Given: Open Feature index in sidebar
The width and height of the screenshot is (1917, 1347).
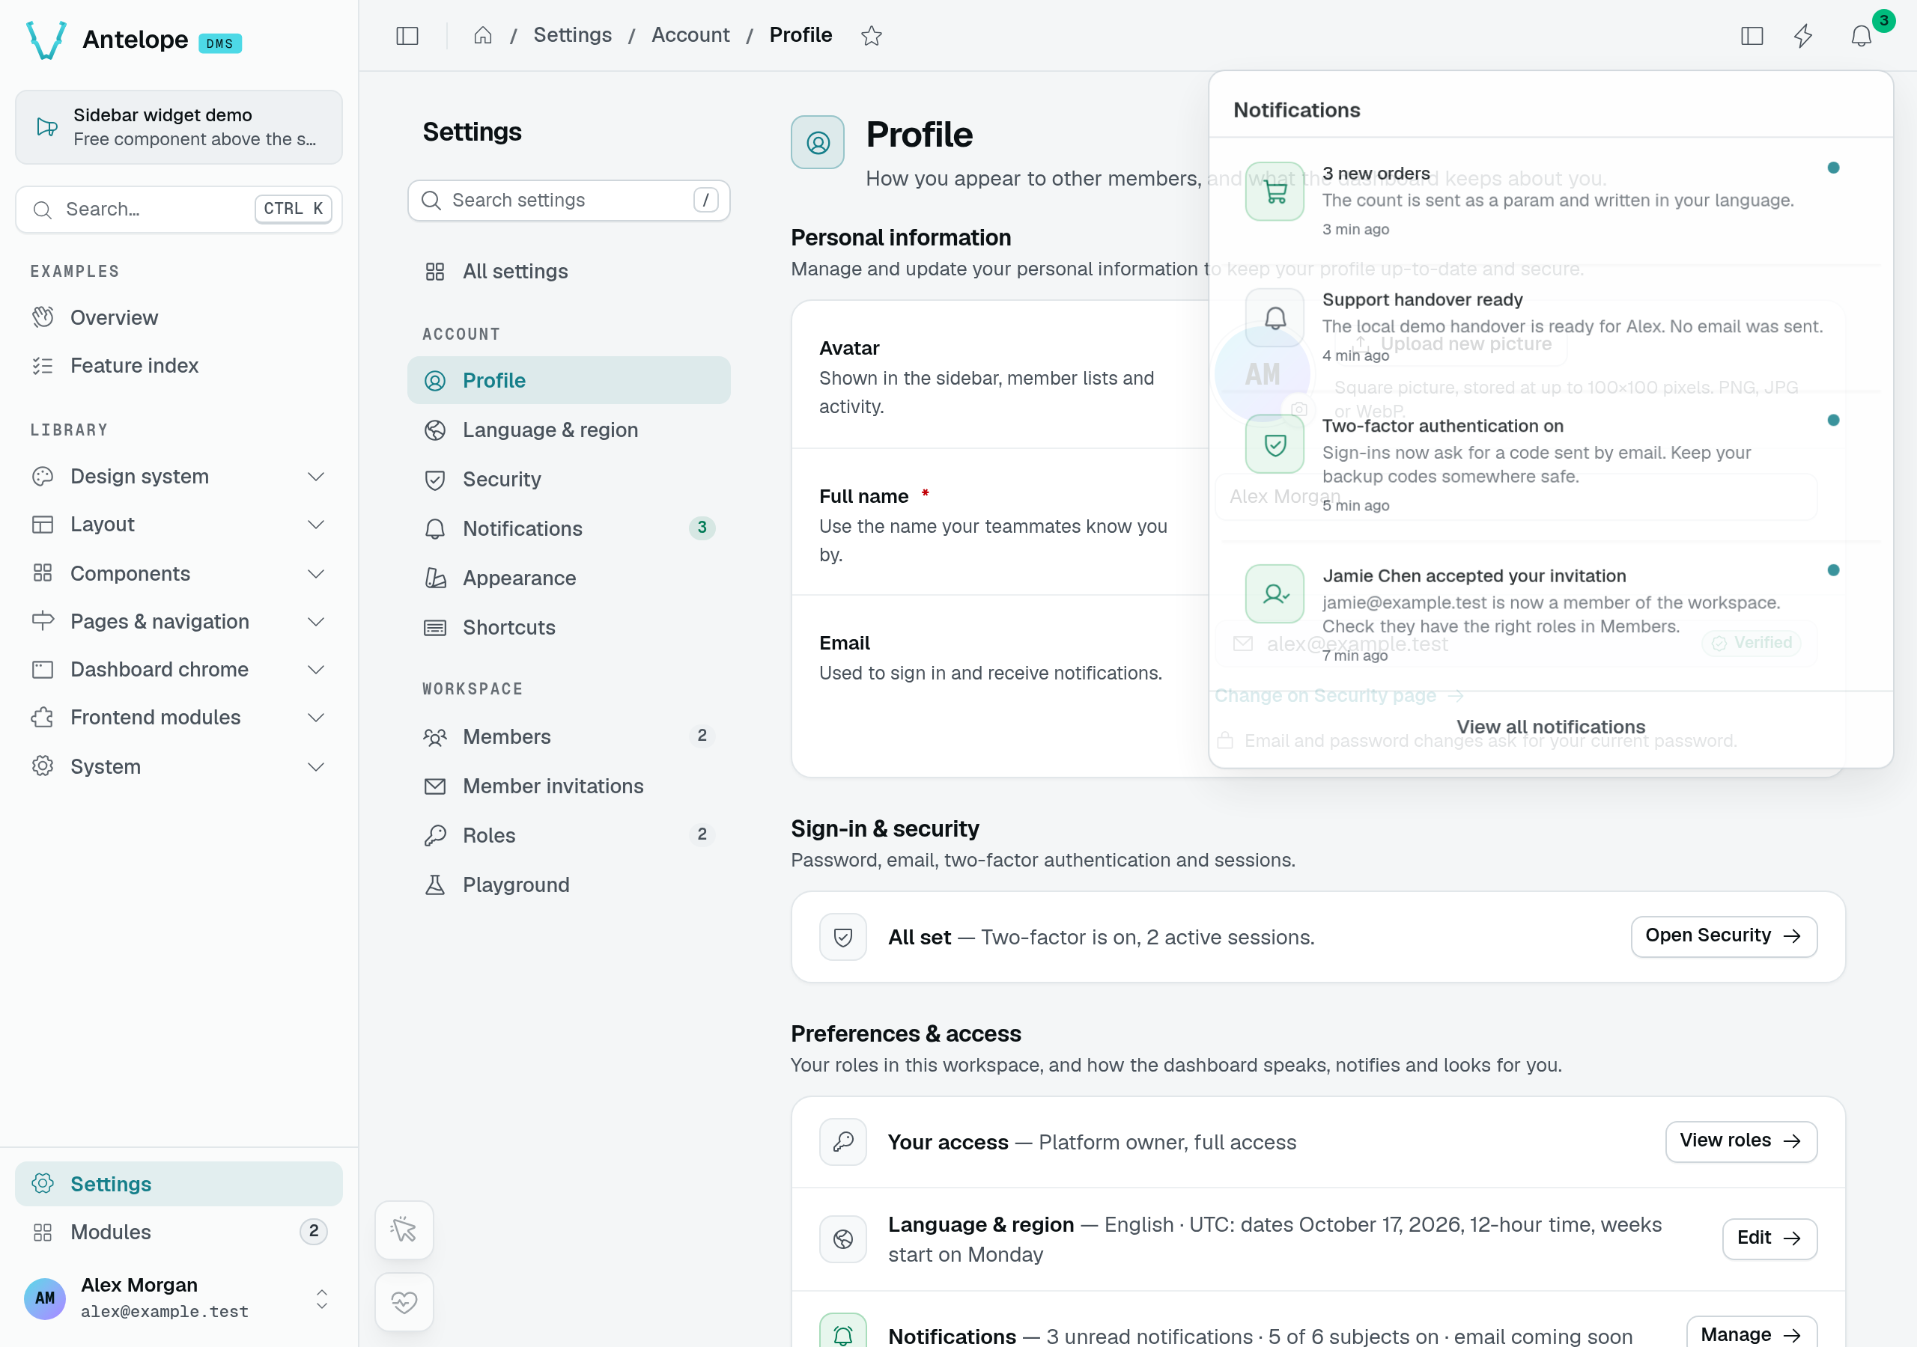Looking at the screenshot, I should click(x=179, y=365).
